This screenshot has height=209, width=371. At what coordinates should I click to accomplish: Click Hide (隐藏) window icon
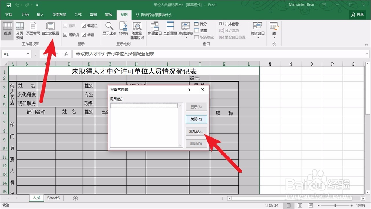[x=201, y=30]
